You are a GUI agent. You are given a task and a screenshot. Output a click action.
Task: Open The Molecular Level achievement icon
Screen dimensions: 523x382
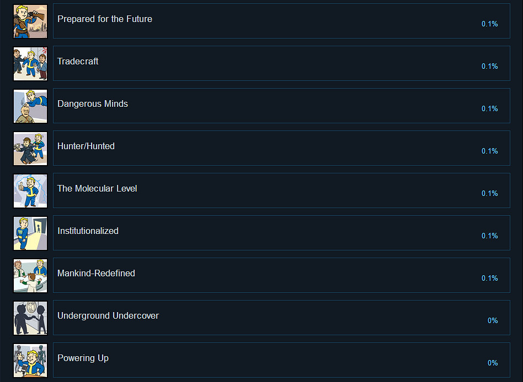(30, 190)
